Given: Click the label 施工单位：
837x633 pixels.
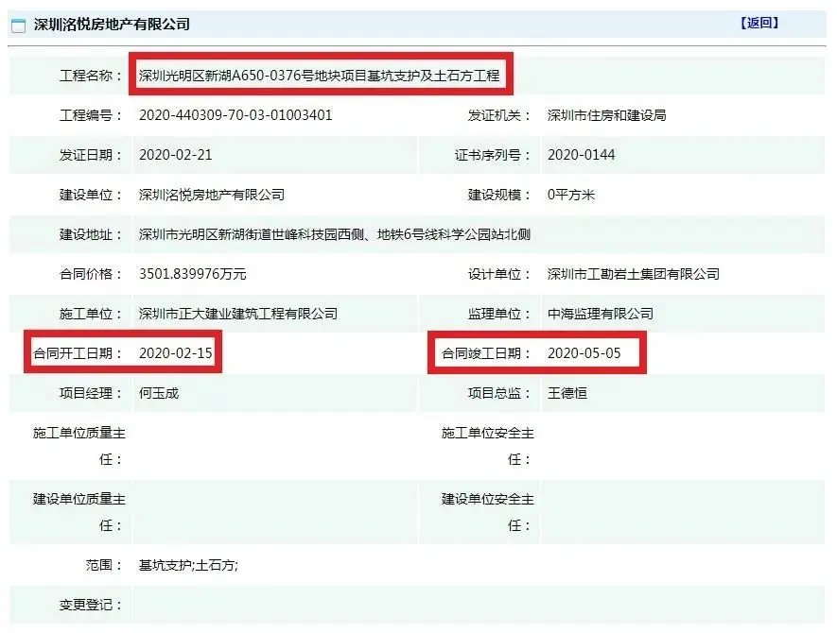Looking at the screenshot, I should click(91, 314).
